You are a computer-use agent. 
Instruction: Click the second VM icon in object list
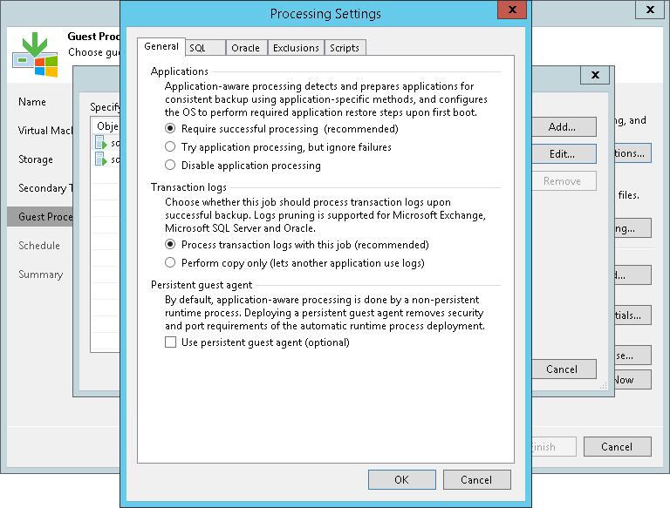tap(101, 159)
